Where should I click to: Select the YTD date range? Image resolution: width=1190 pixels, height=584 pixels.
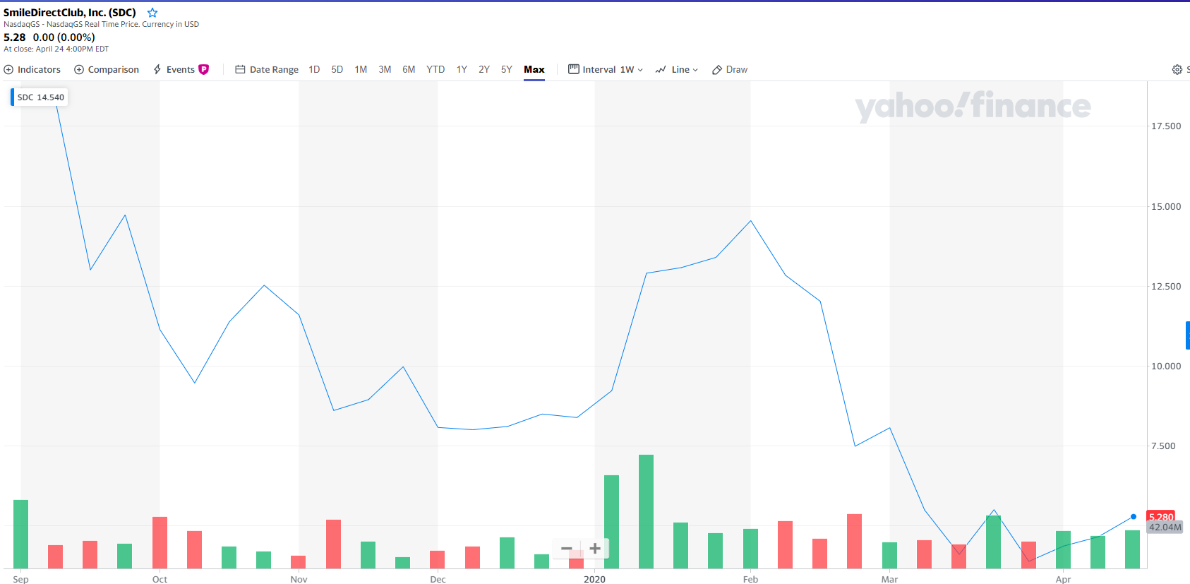point(435,70)
